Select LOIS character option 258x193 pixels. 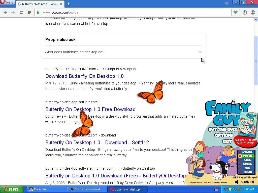pyautogui.click(x=246, y=160)
